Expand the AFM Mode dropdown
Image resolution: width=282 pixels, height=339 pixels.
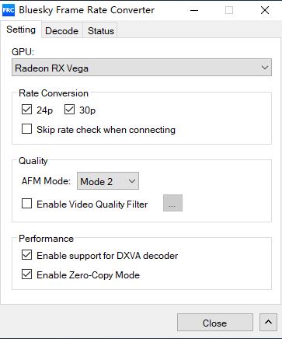click(x=108, y=181)
